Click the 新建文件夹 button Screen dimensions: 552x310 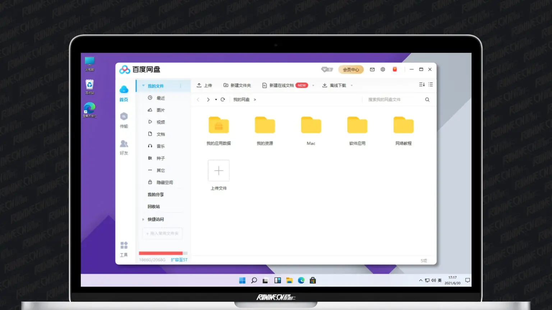coord(237,85)
